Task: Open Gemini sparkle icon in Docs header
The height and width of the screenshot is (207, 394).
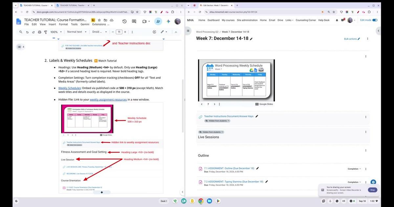Action: click(x=168, y=21)
